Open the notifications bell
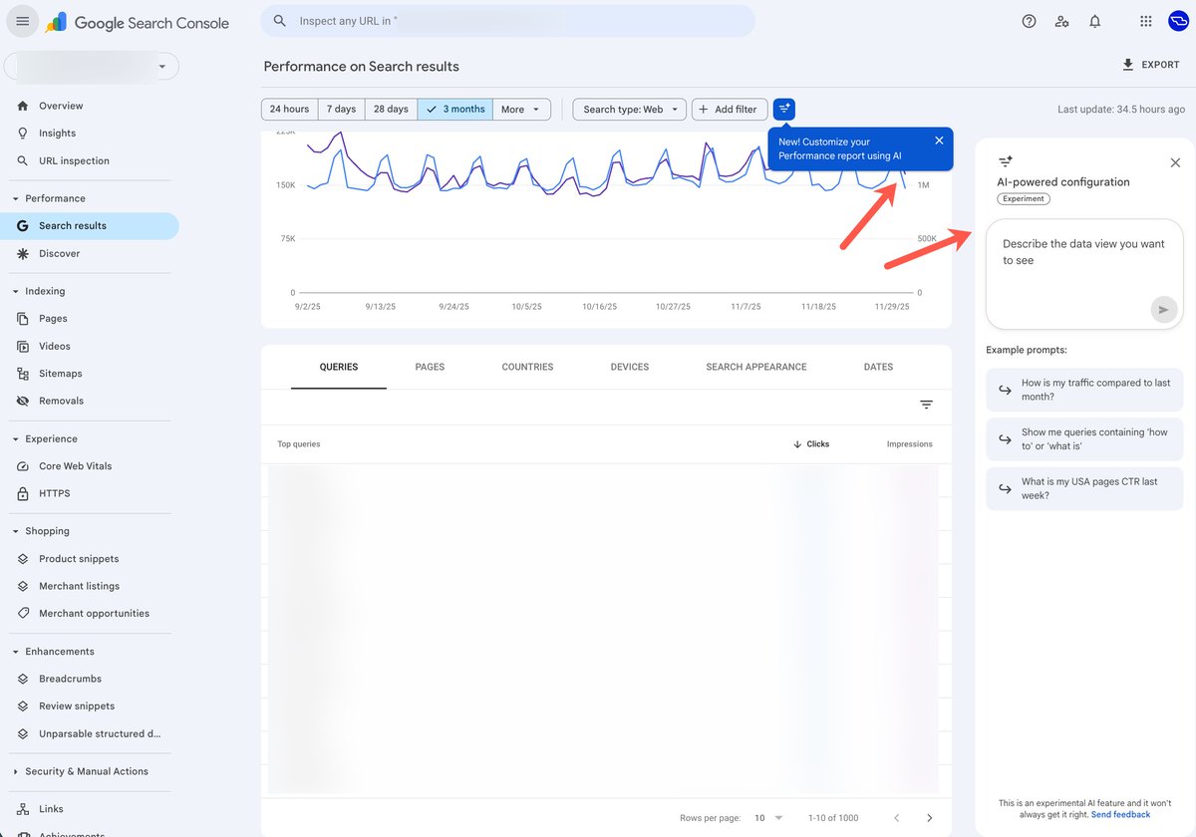Image resolution: width=1196 pixels, height=837 pixels. 1094,22
